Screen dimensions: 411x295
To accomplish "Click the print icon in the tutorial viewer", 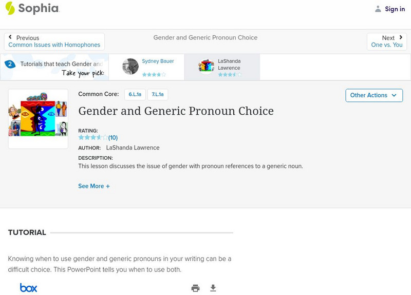I will pyautogui.click(x=195, y=288).
